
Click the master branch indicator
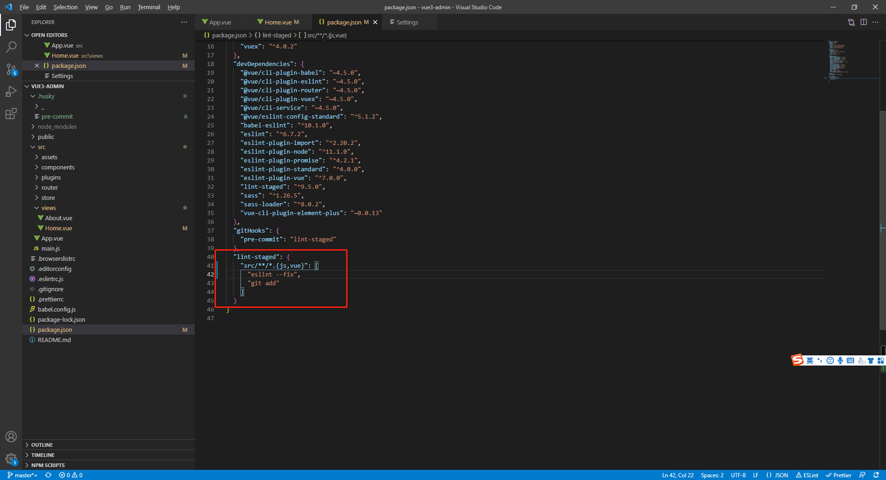(23, 475)
